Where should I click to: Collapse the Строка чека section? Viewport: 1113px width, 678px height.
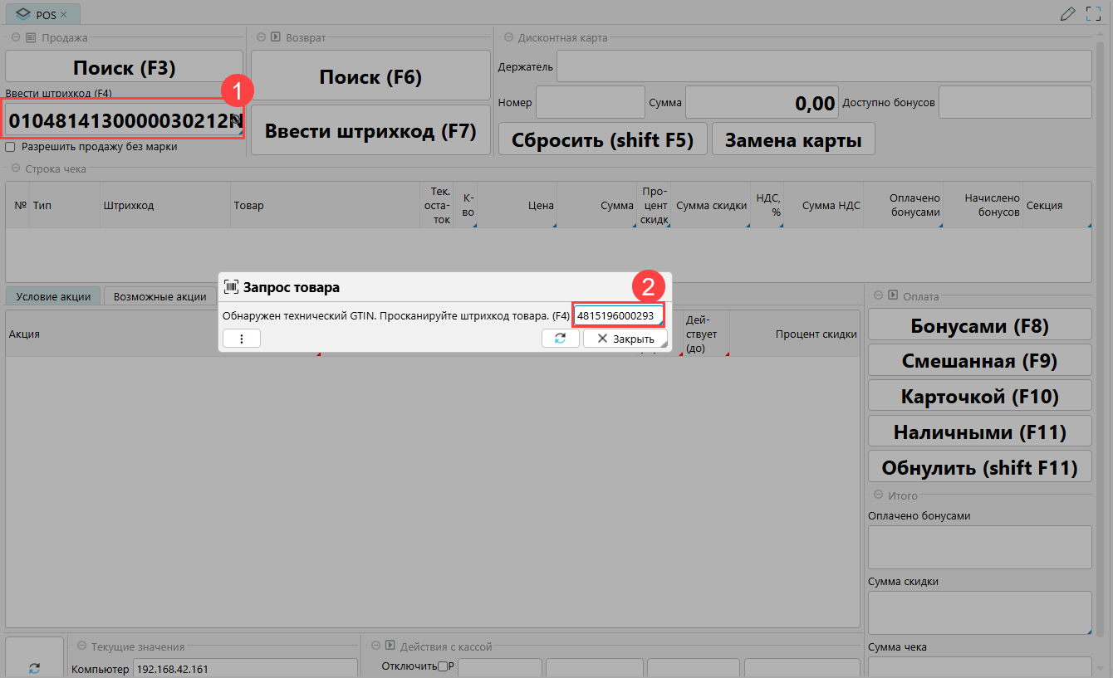tap(14, 169)
